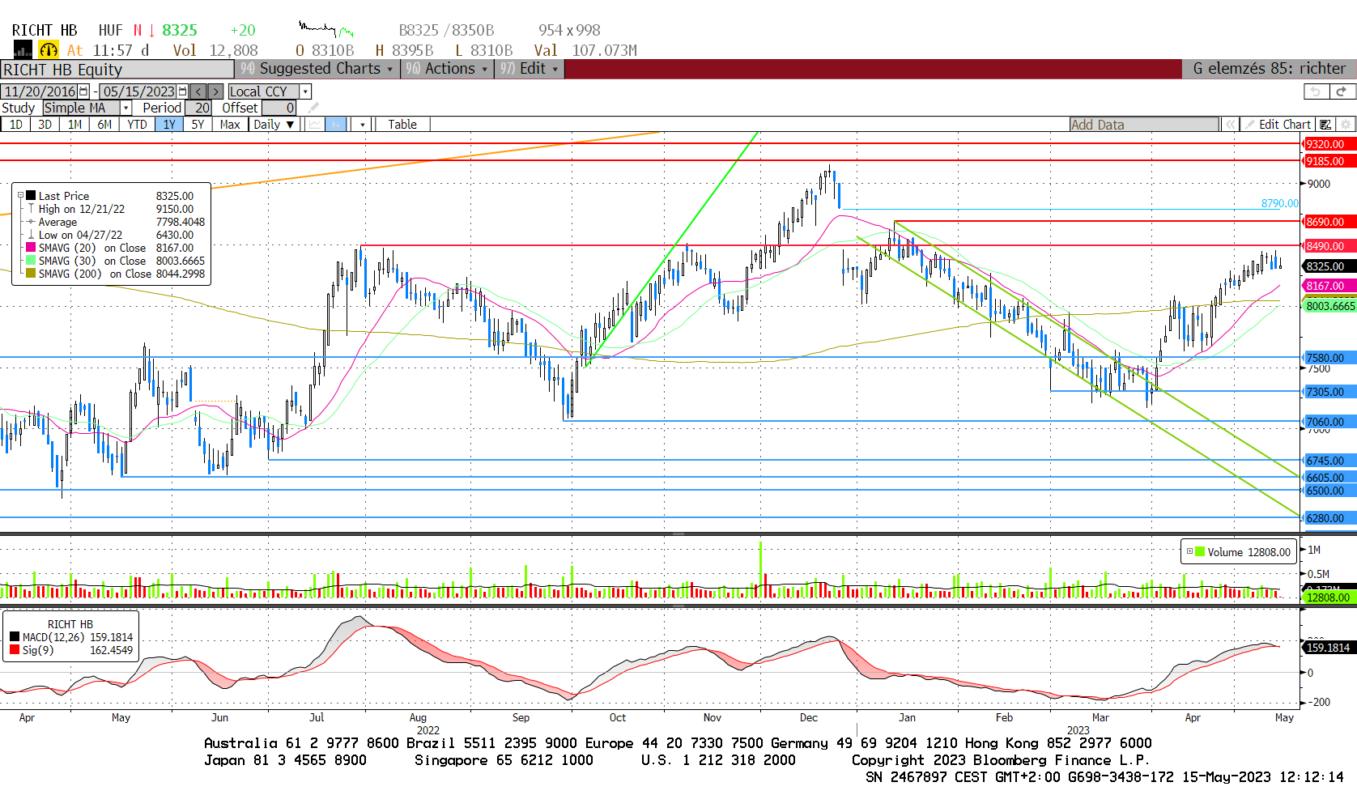Select the line chart type icon
1357x812 pixels.
[x=314, y=124]
